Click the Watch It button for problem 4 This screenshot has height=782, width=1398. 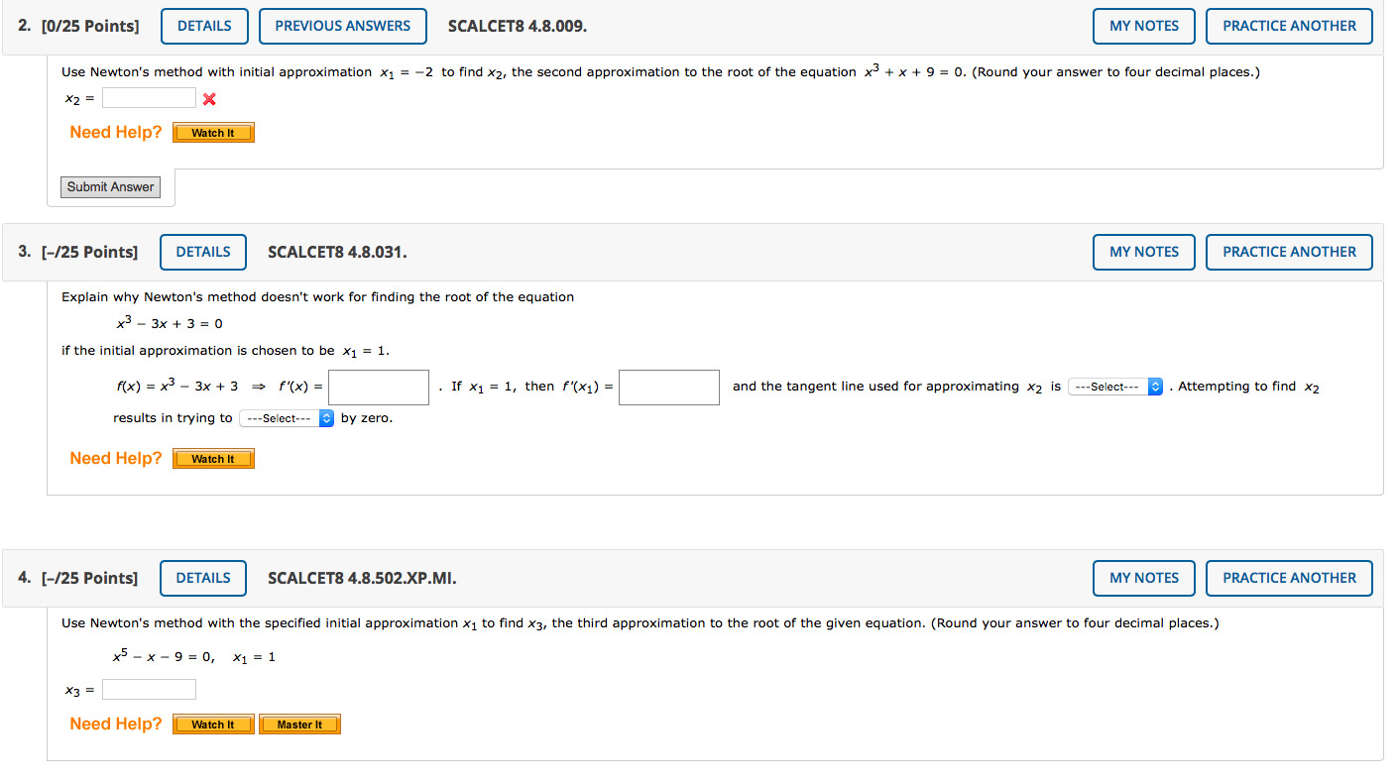[x=212, y=724]
